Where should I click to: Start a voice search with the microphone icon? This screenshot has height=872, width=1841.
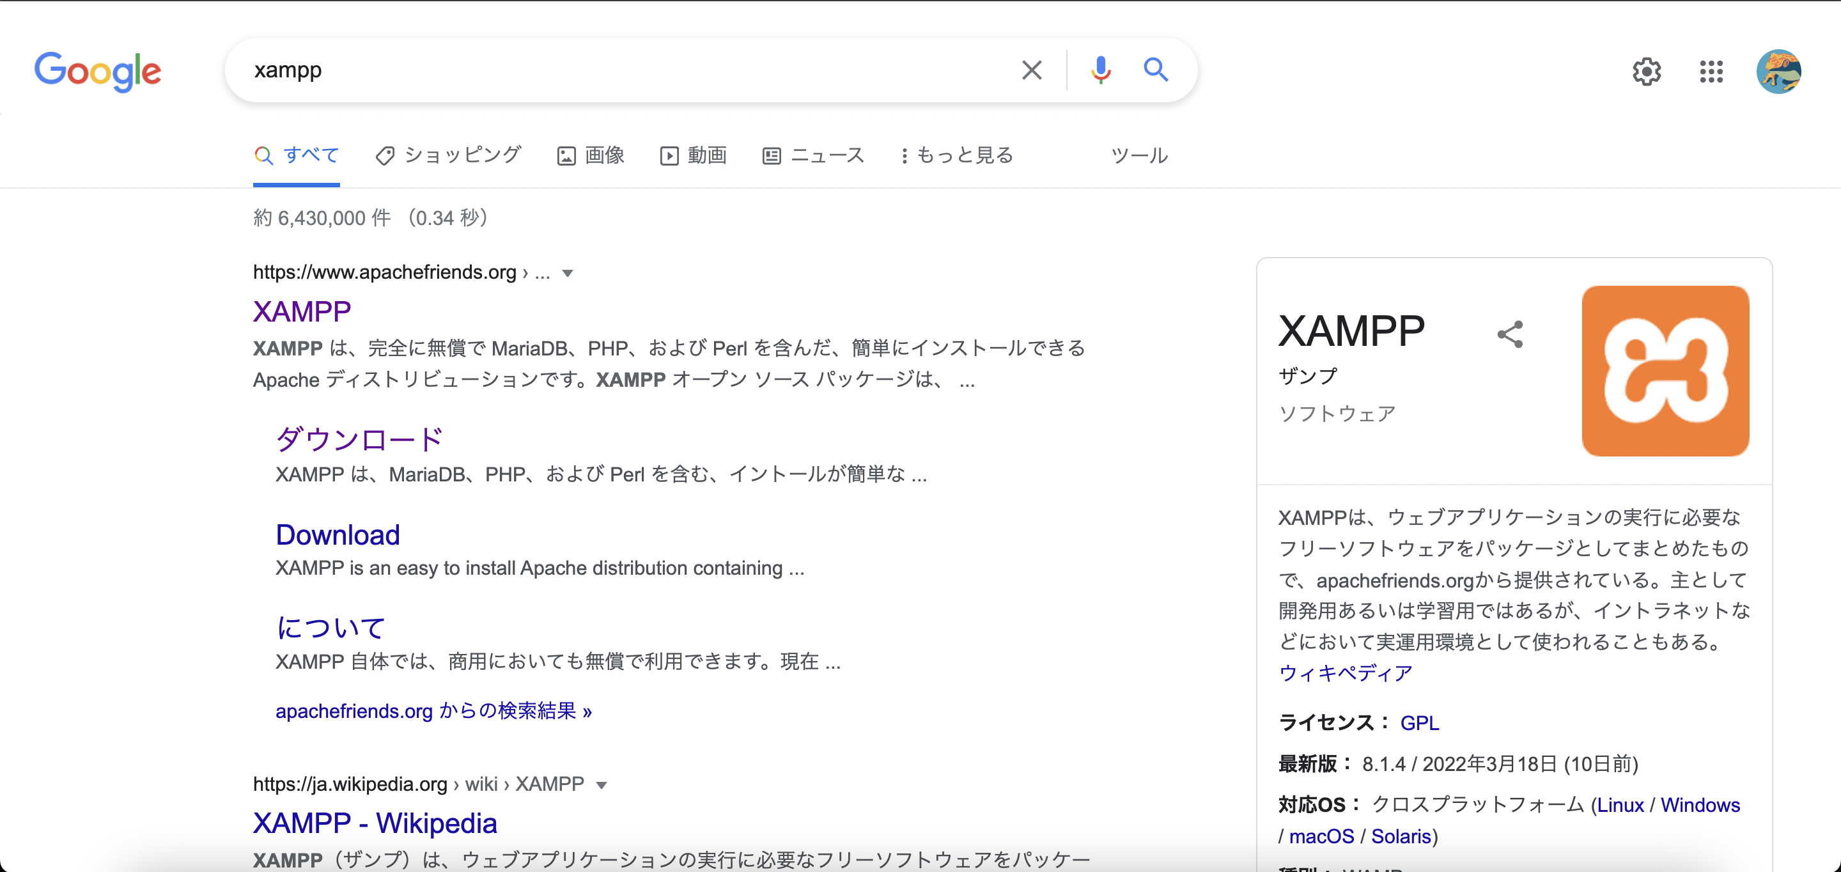point(1101,69)
